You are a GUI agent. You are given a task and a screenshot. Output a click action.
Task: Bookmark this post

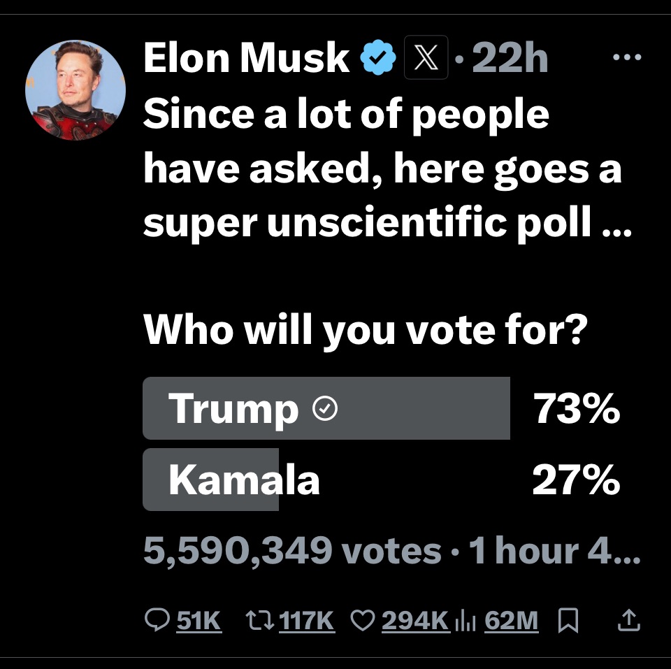tap(570, 620)
